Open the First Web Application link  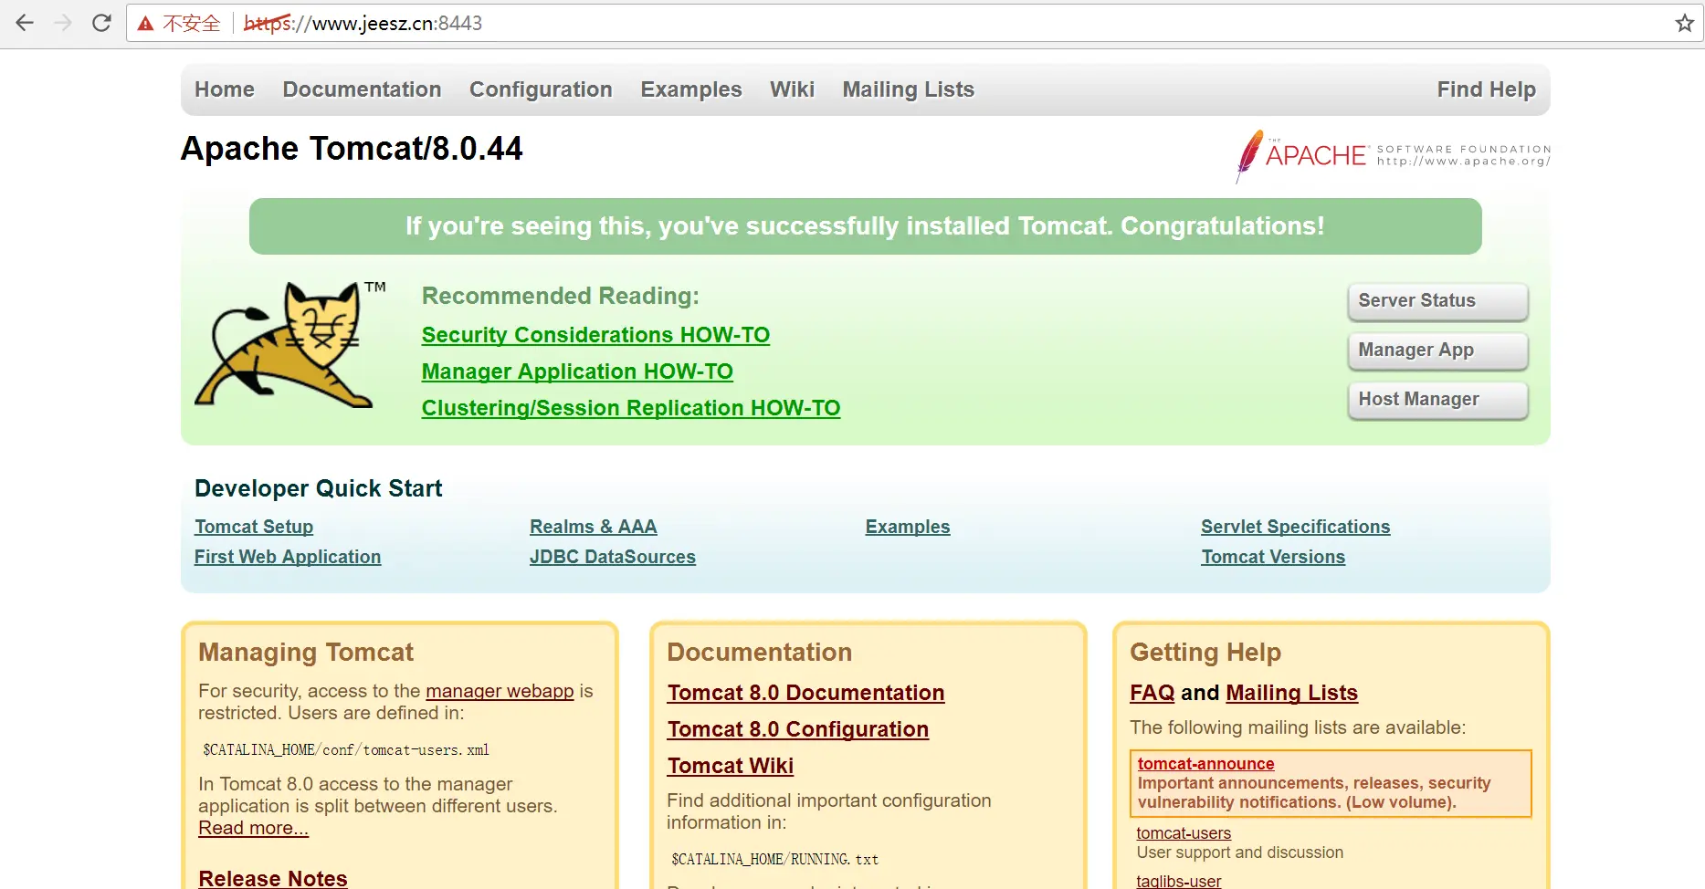pyautogui.click(x=288, y=557)
